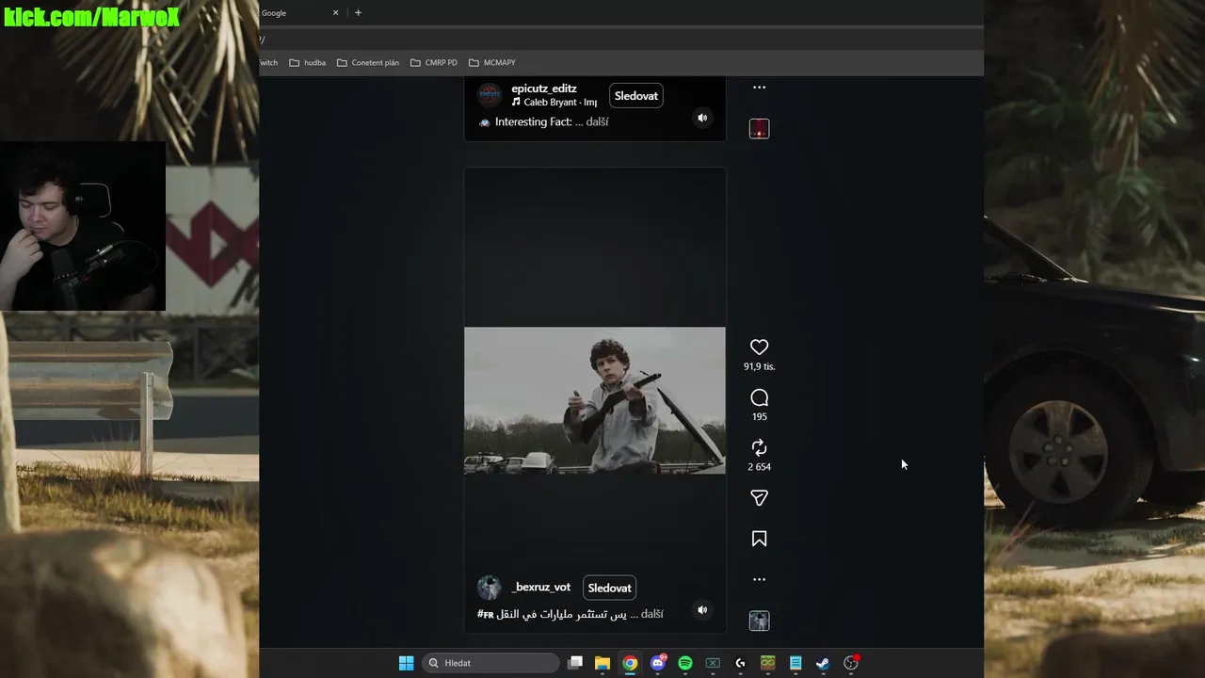Open the #FR hashtag in the caption
Screen dimensions: 1205x678
click(486, 614)
